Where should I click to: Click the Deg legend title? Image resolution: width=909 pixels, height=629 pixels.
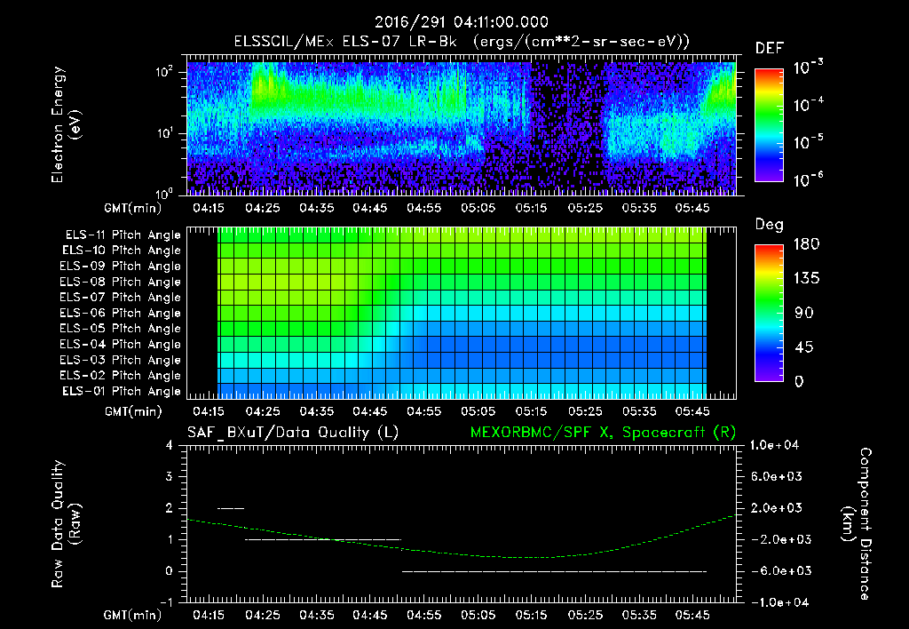click(770, 225)
